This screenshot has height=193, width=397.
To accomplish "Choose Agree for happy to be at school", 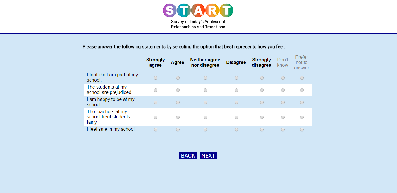I will 178,102.
